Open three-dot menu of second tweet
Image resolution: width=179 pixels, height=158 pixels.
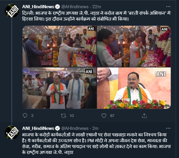coord(168,128)
